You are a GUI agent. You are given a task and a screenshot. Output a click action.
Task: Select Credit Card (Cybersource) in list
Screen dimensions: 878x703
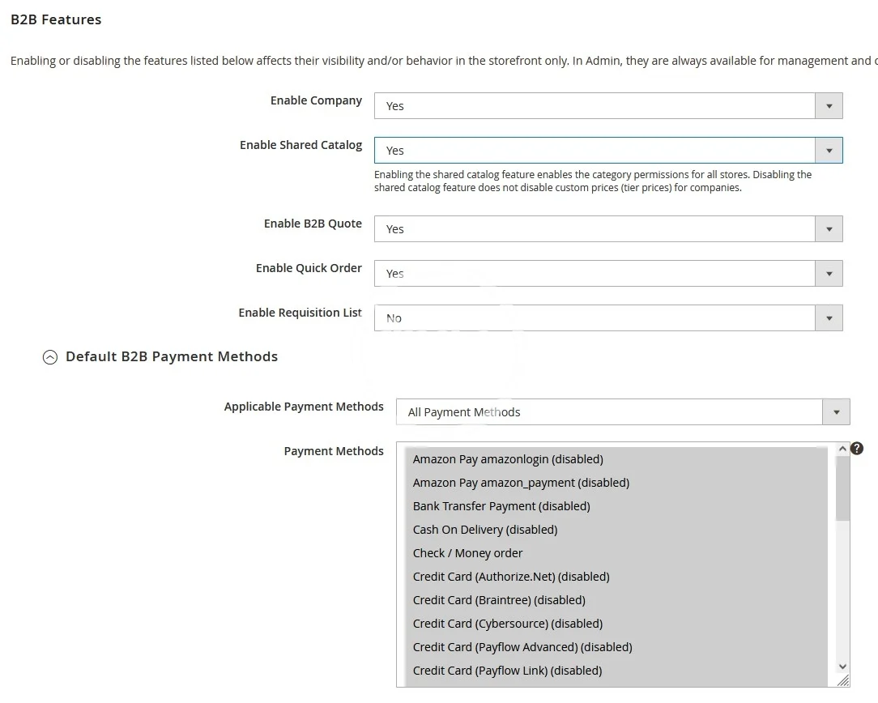pyautogui.click(x=508, y=624)
